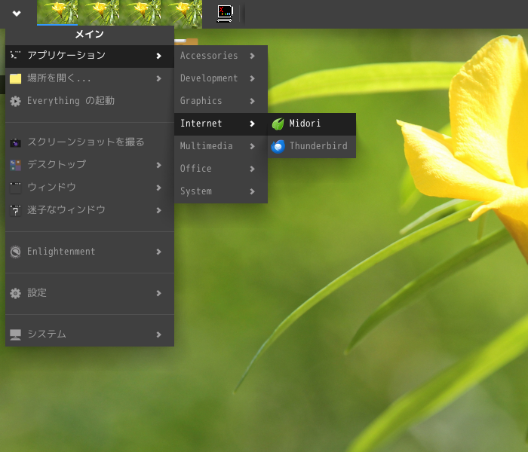Open the 迷子なウィンドウ submenu
Screen dimensions: 528x452
pyautogui.click(x=90, y=210)
